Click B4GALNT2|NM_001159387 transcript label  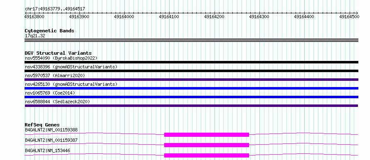[51, 140]
